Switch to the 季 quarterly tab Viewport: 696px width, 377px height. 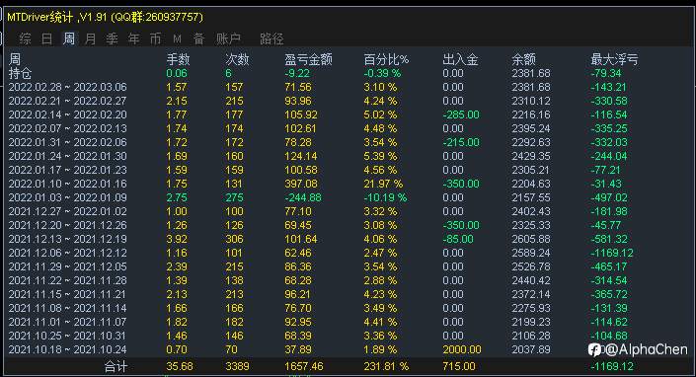tap(112, 39)
